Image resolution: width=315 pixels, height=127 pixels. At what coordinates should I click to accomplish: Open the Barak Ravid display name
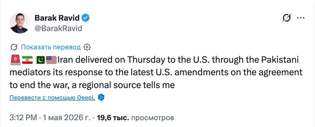pos(57,18)
